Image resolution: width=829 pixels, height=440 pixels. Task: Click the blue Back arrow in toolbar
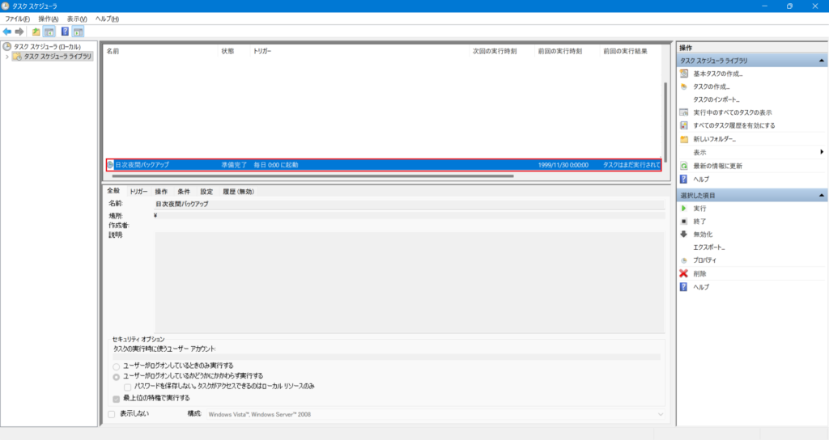click(x=7, y=32)
